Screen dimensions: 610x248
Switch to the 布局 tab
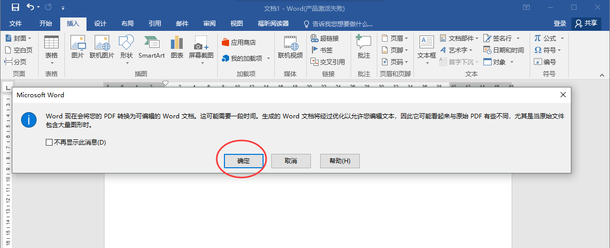128,23
